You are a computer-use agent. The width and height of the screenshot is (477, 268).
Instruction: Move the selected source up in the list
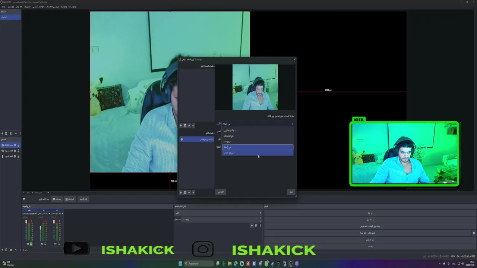click(x=16, y=250)
